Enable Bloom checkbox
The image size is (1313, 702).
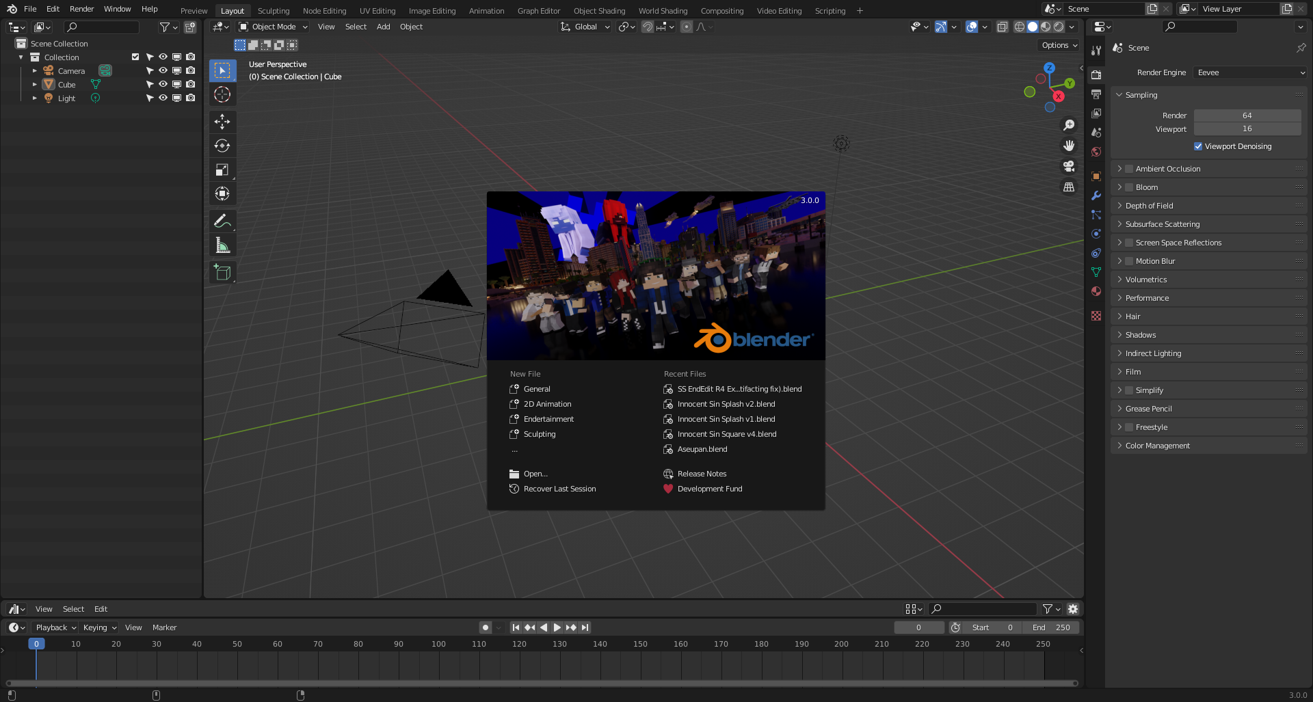tap(1129, 187)
